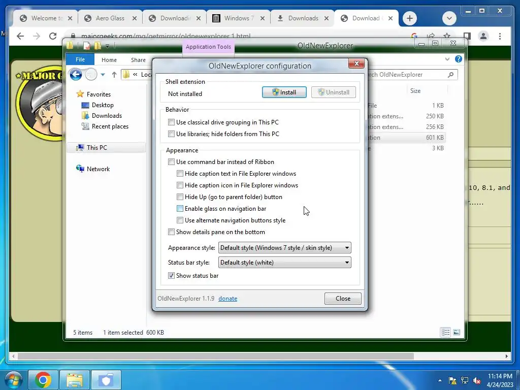Click the Explorer forward navigation button
Viewport: 520px width, 390px height.
[x=91, y=75]
